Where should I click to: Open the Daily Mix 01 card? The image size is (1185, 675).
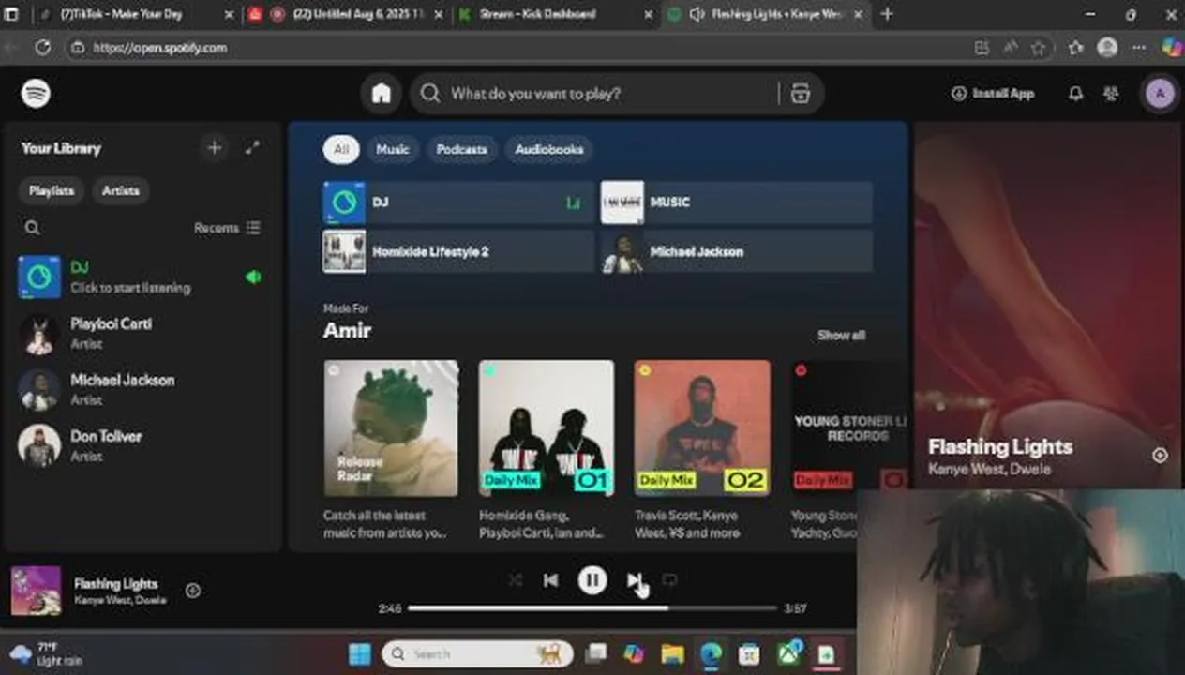(x=547, y=451)
